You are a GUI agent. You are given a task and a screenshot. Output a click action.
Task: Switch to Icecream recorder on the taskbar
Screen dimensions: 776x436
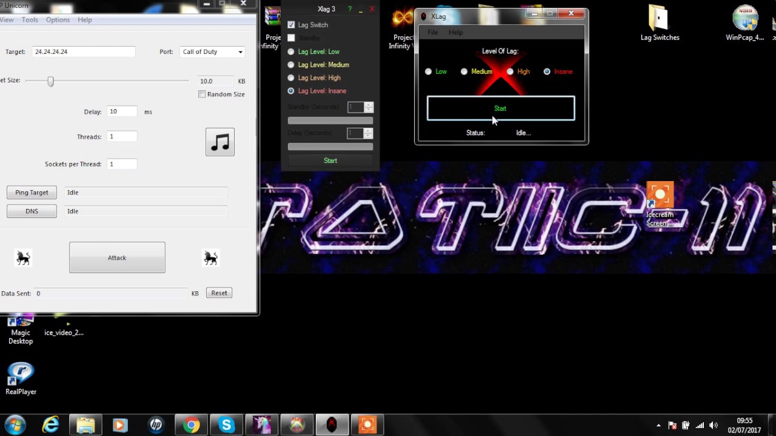367,425
